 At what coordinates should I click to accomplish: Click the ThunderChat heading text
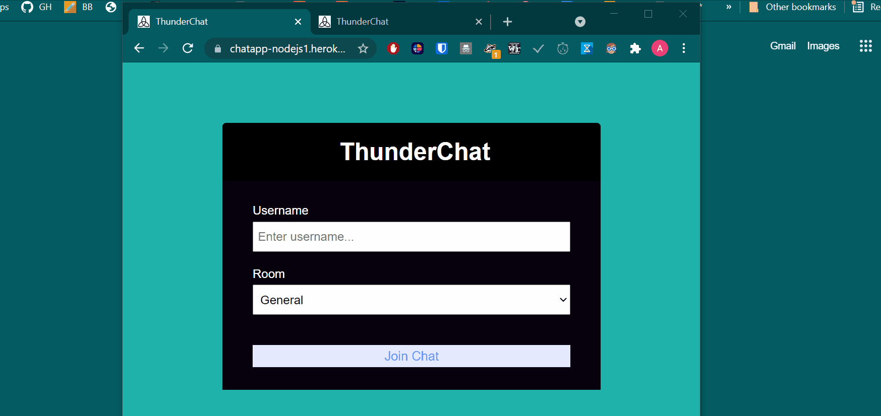pos(415,152)
